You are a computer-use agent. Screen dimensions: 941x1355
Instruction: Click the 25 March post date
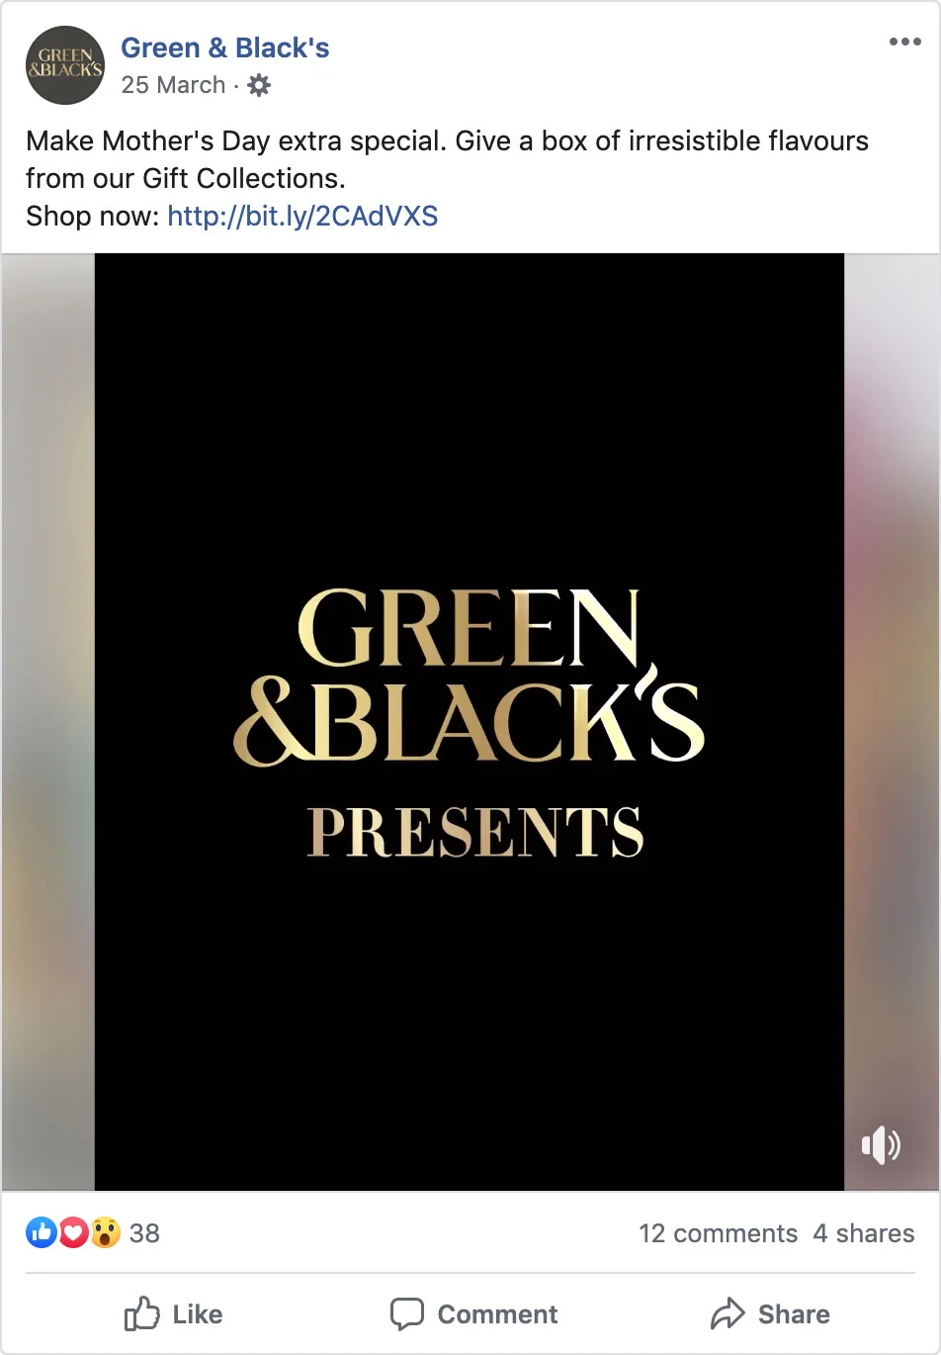pos(173,85)
